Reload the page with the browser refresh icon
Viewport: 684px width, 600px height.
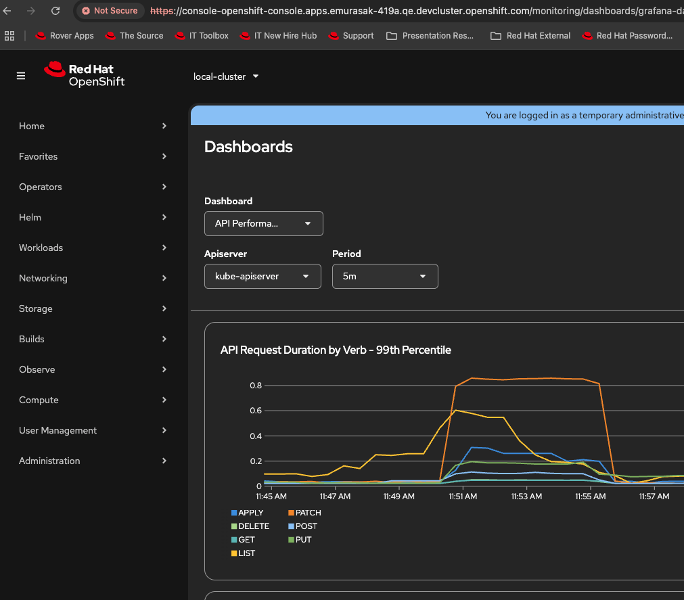tap(55, 11)
